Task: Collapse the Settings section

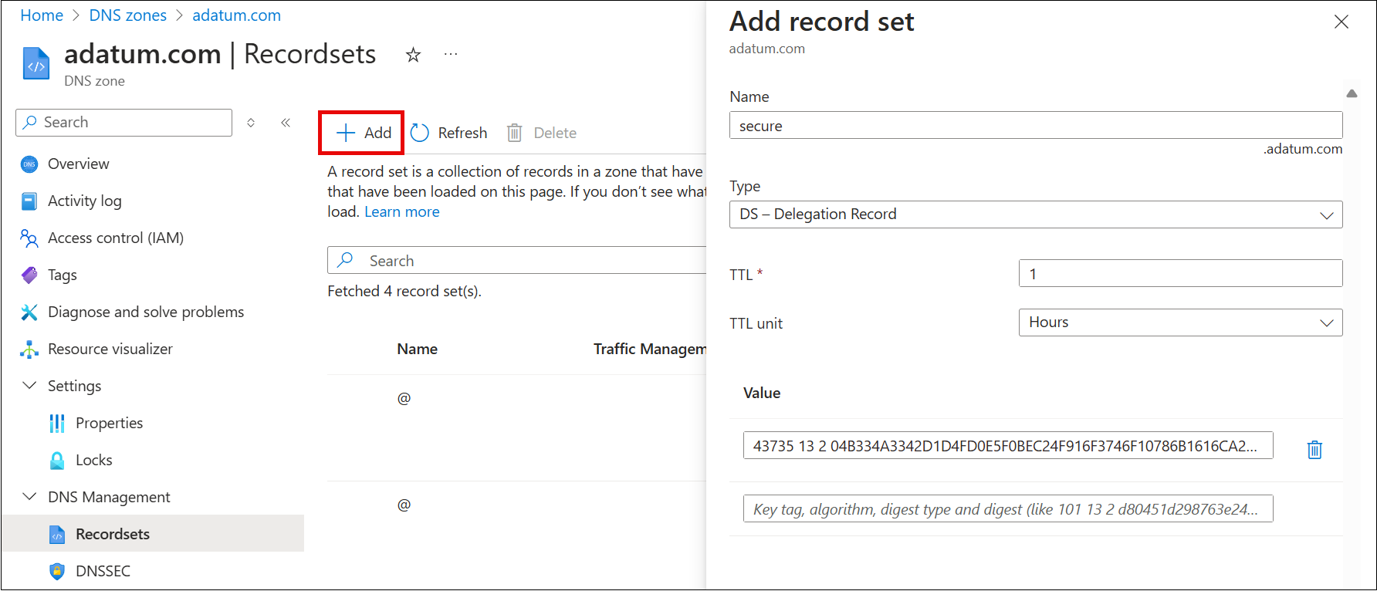Action: 29,386
